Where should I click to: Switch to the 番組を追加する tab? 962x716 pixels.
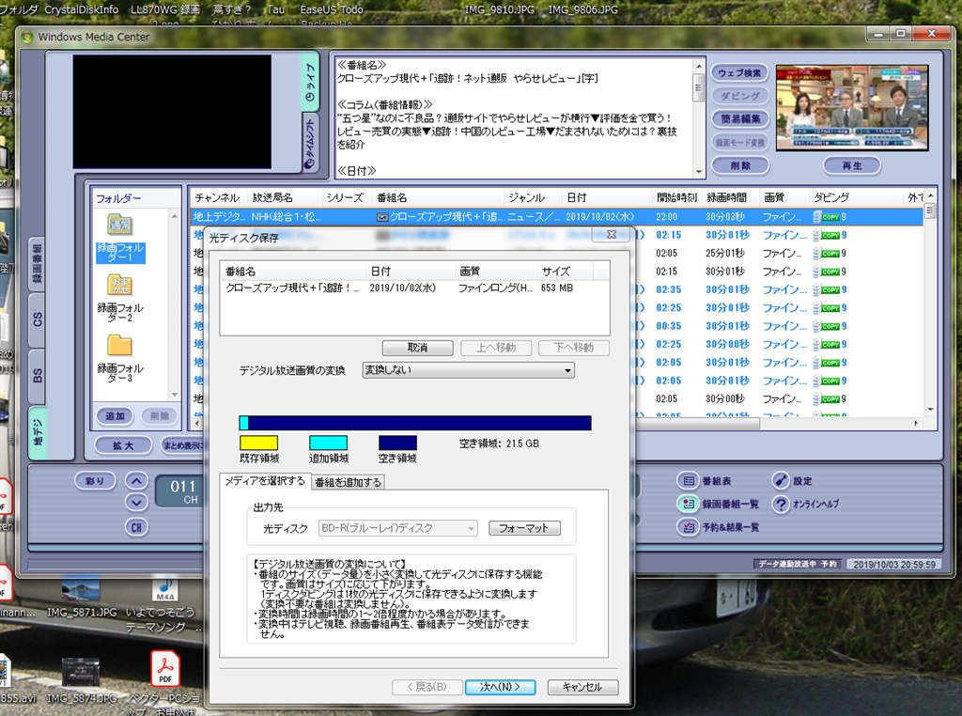pos(348,482)
